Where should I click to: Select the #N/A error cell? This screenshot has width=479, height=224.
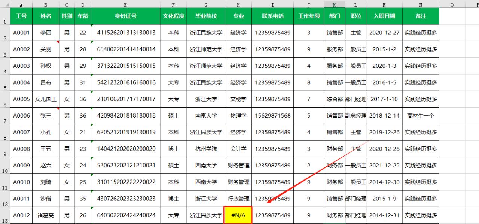click(238, 215)
